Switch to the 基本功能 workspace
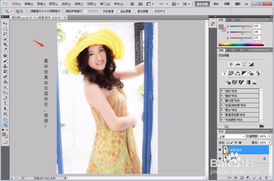This screenshot has height=181, width=274. coord(202,4)
